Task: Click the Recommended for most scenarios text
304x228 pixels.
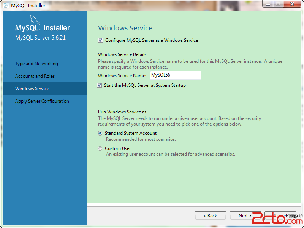Action: 141,139
